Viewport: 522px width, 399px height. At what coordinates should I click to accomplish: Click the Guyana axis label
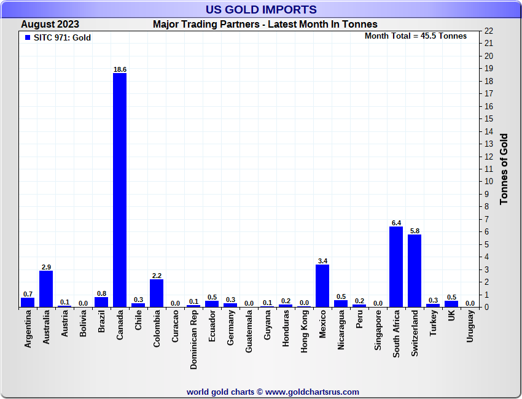pyautogui.click(x=267, y=325)
